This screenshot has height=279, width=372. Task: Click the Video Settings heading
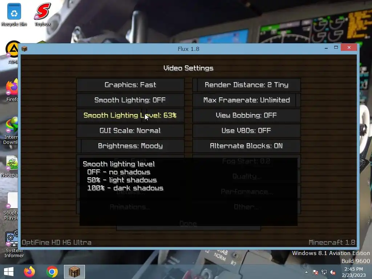(x=189, y=68)
